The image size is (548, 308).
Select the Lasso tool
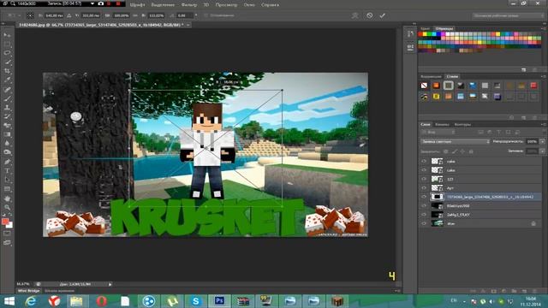[7, 53]
